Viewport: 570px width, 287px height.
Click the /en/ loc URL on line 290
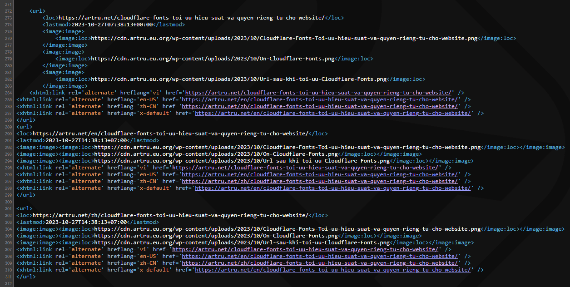click(x=170, y=134)
